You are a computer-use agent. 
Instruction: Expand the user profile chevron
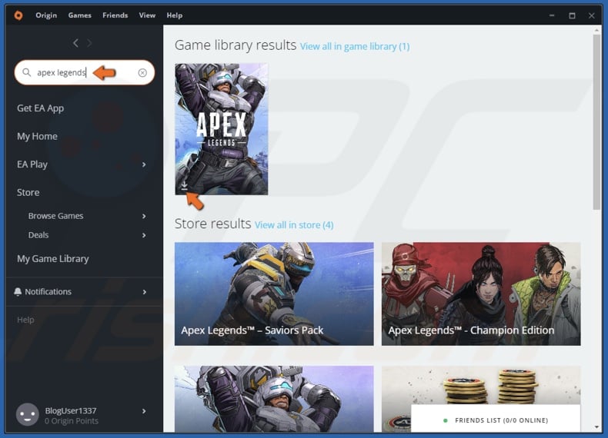click(x=144, y=411)
